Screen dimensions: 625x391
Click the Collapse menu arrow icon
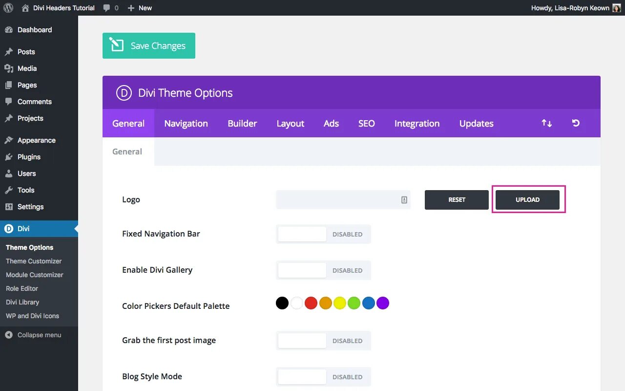tap(9, 335)
